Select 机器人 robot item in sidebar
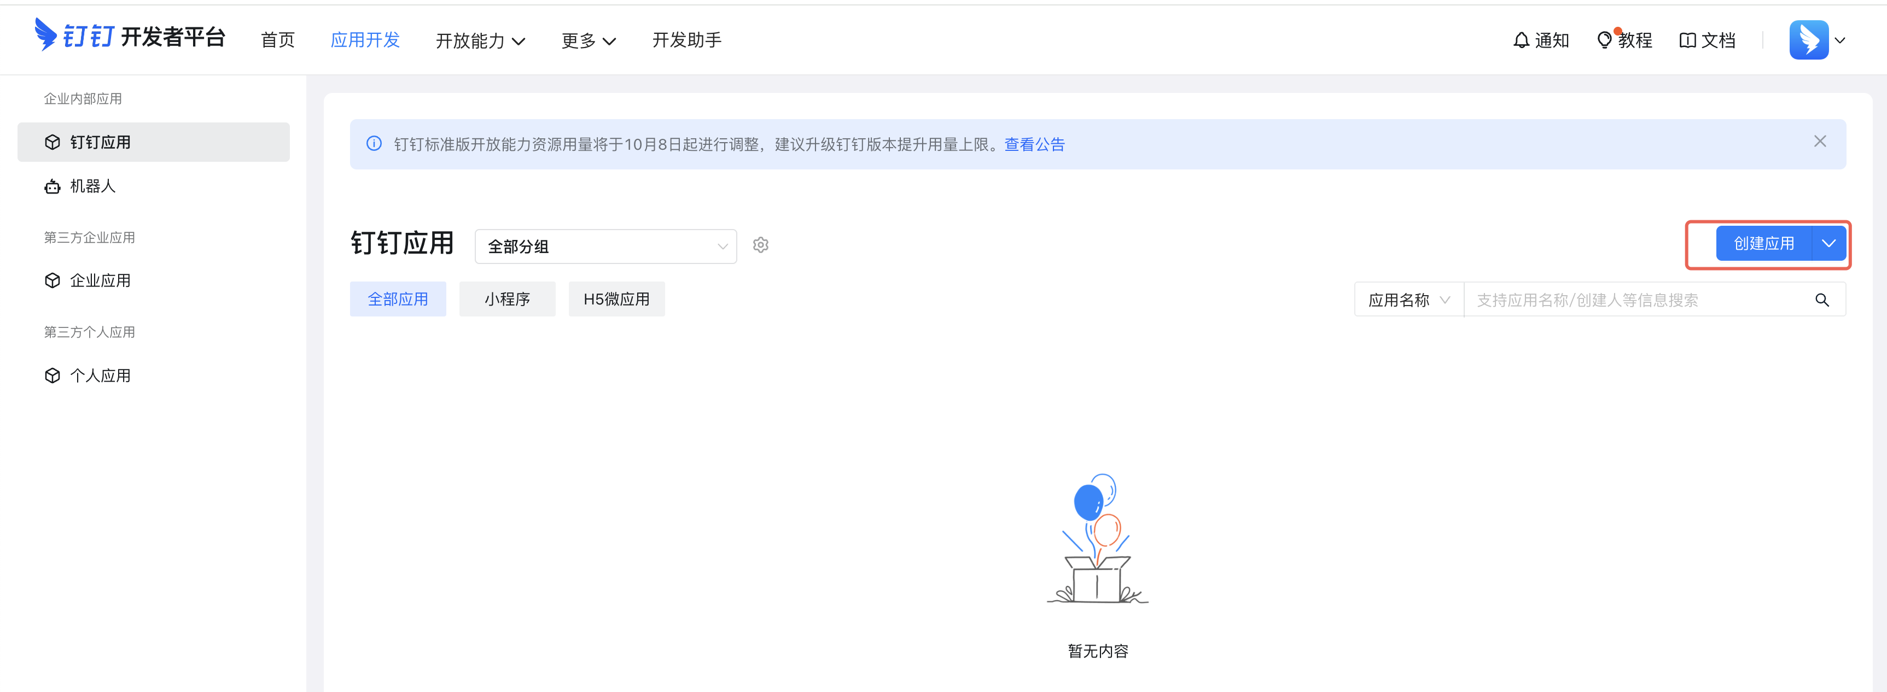Screen dimensions: 1887x692 coord(93,186)
